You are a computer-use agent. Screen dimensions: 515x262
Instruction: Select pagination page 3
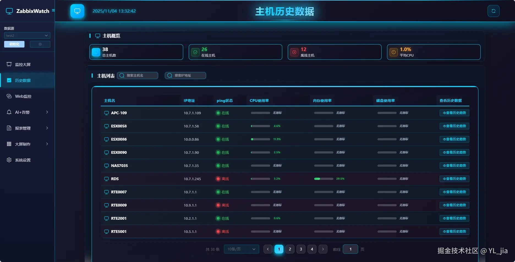tap(301, 249)
